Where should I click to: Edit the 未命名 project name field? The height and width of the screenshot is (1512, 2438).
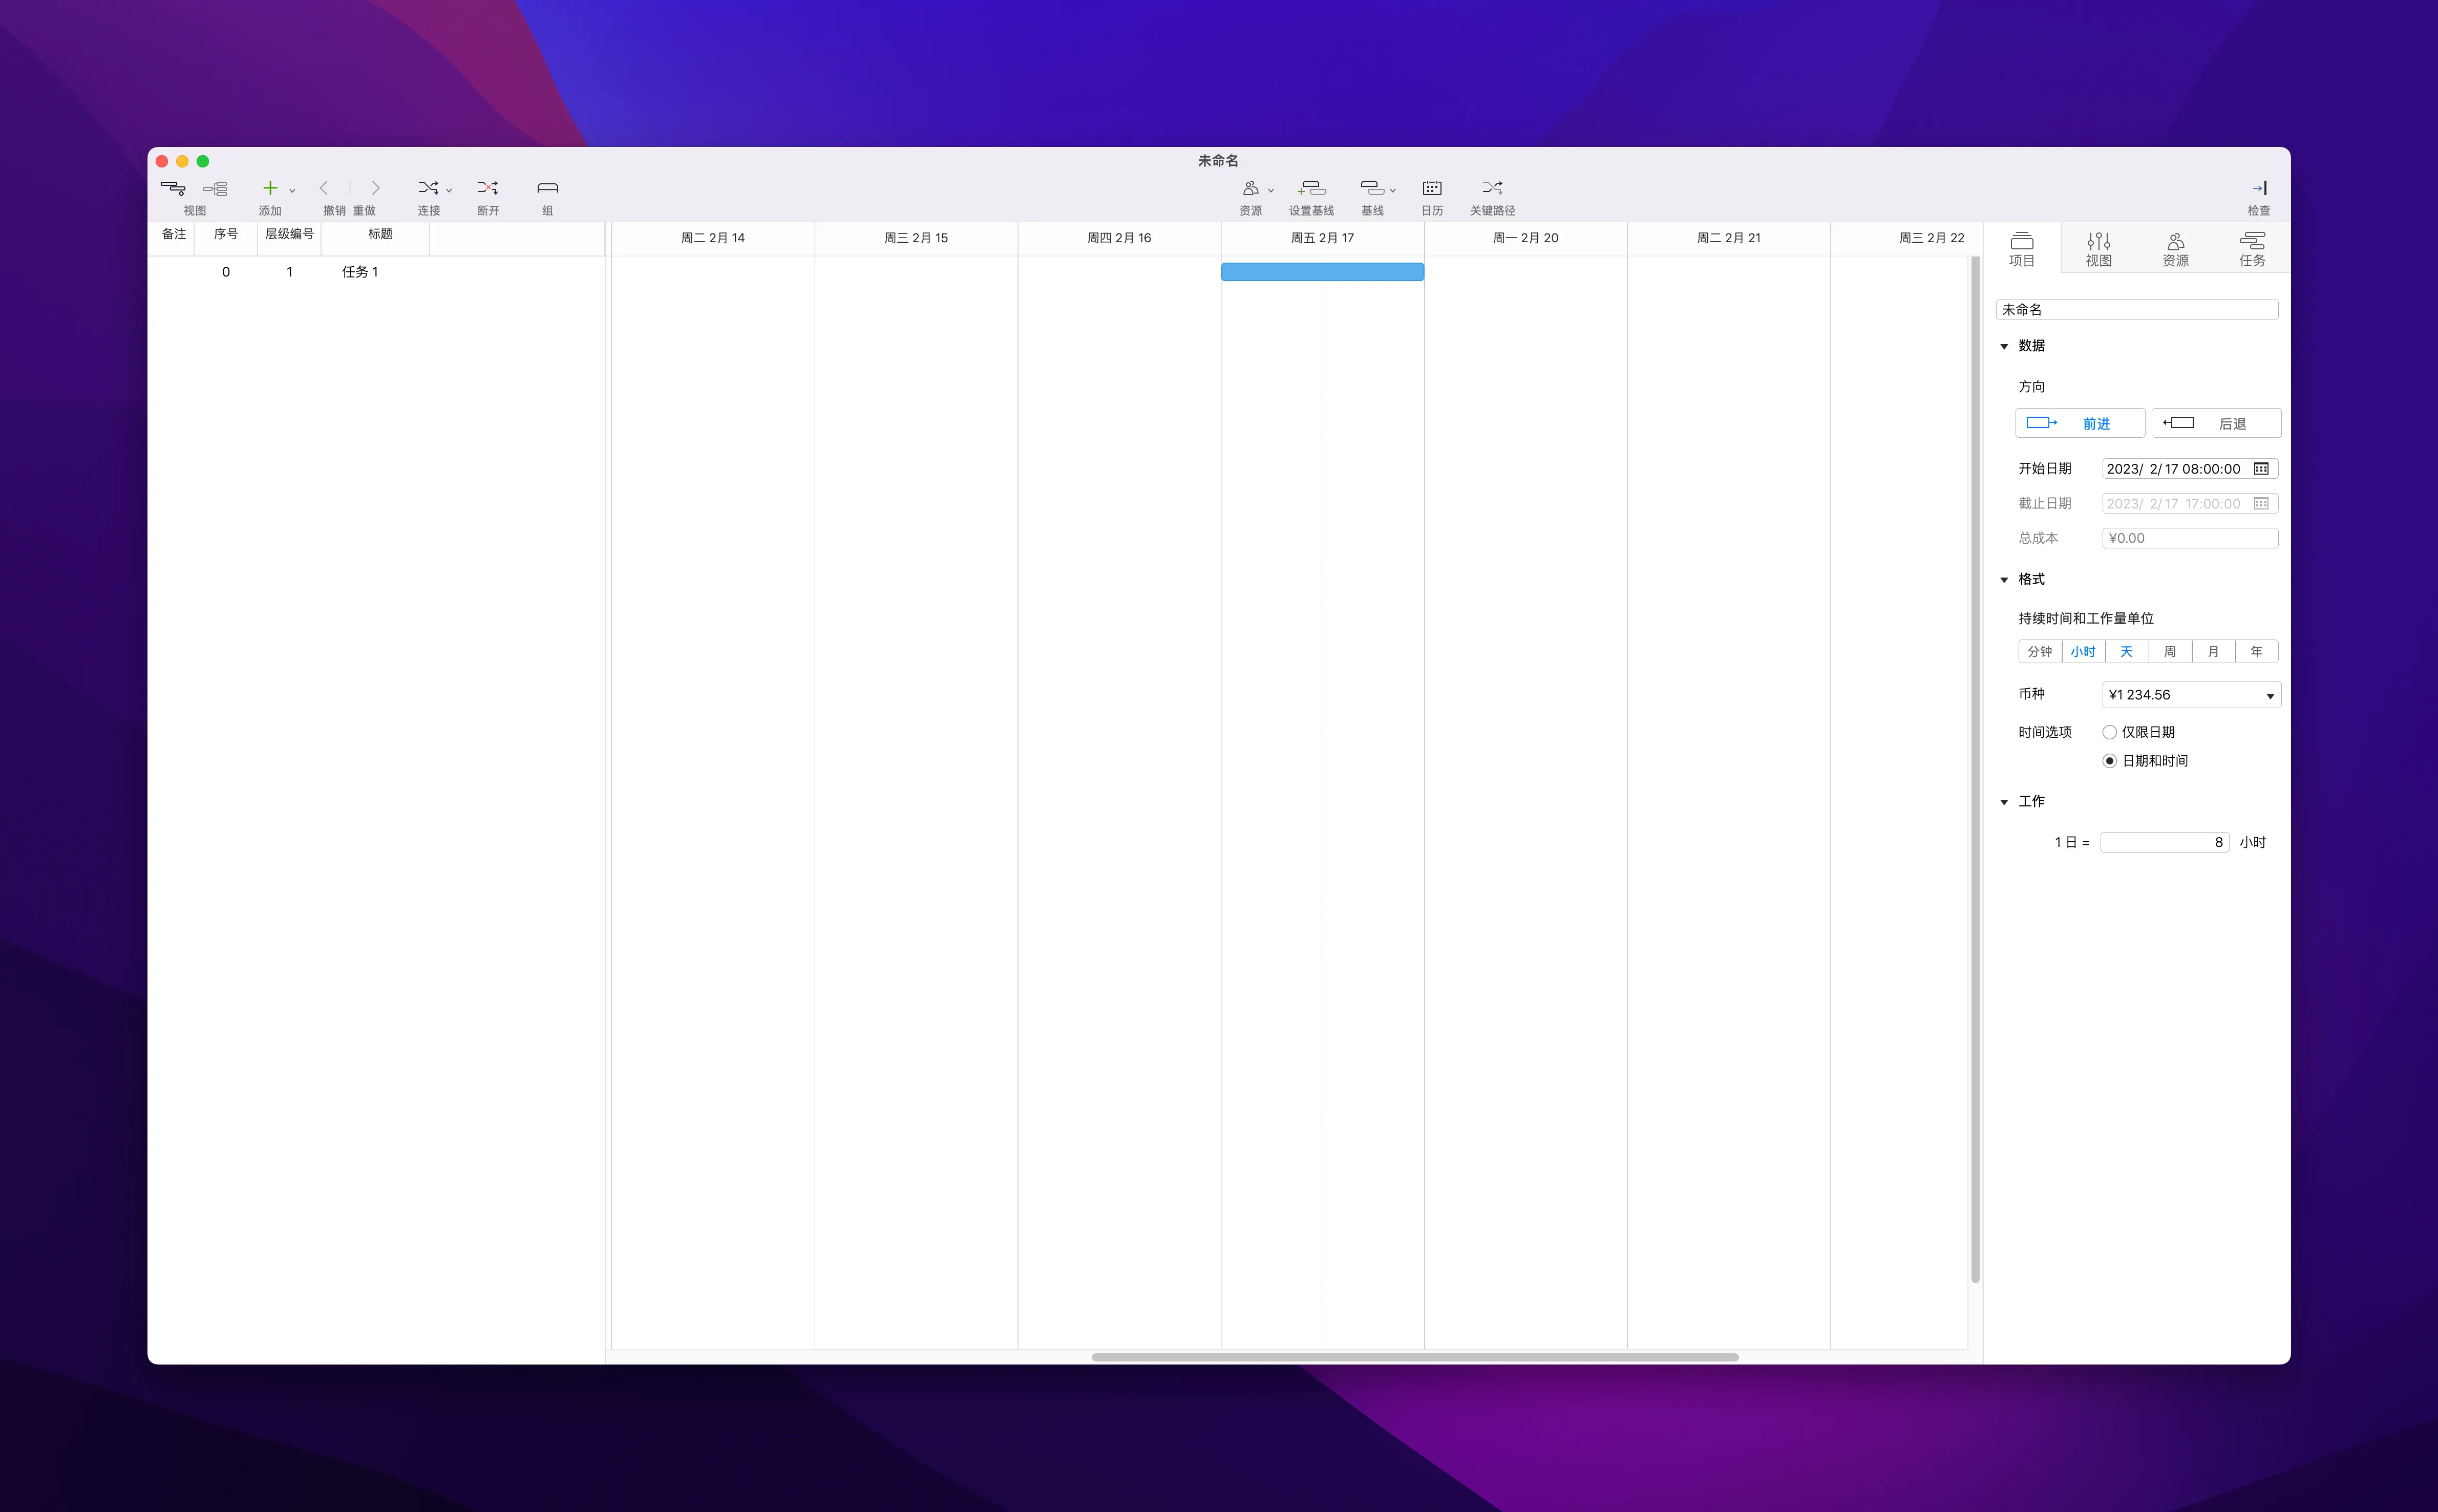click(2136, 310)
